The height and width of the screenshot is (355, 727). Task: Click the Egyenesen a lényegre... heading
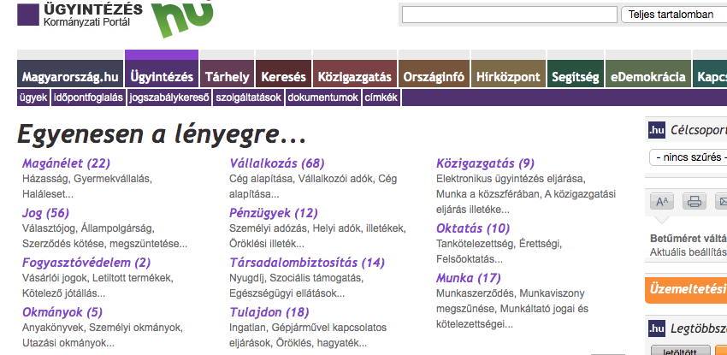point(162,134)
